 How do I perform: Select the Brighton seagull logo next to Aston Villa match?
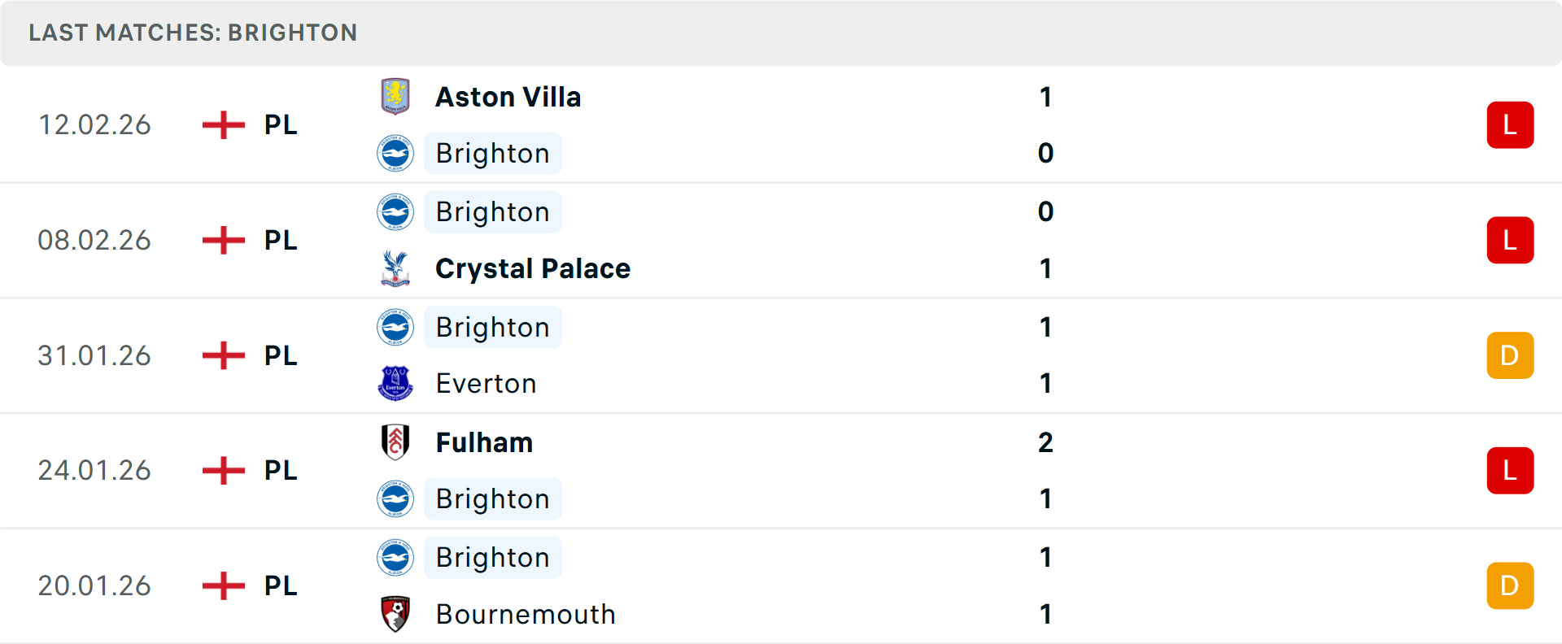(x=395, y=153)
